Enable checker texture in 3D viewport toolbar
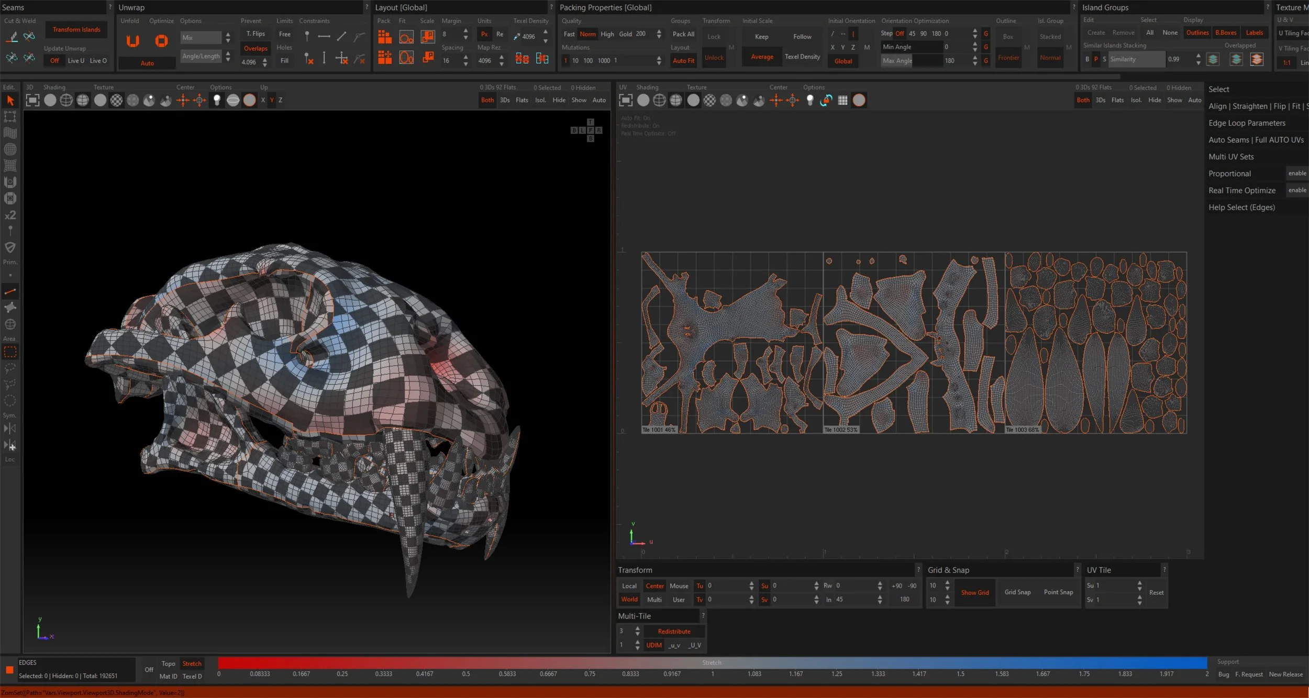This screenshot has height=698, width=1309. click(116, 100)
